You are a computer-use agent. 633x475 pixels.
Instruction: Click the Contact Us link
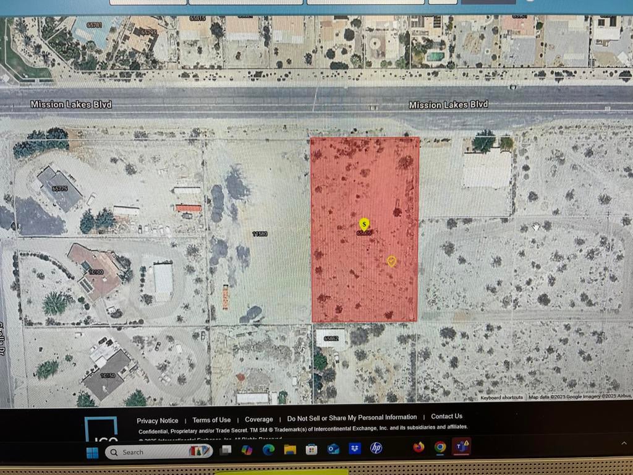click(x=446, y=416)
